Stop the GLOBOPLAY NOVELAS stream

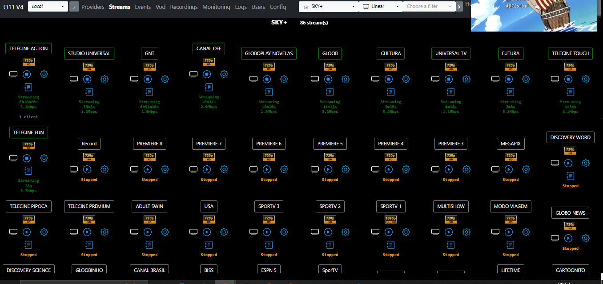coord(267,79)
